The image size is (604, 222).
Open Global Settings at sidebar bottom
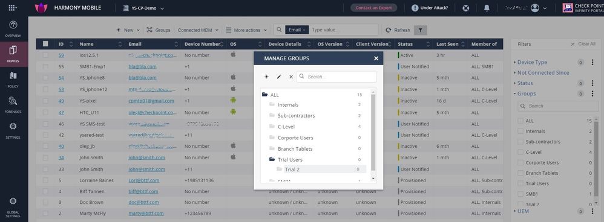click(x=13, y=207)
